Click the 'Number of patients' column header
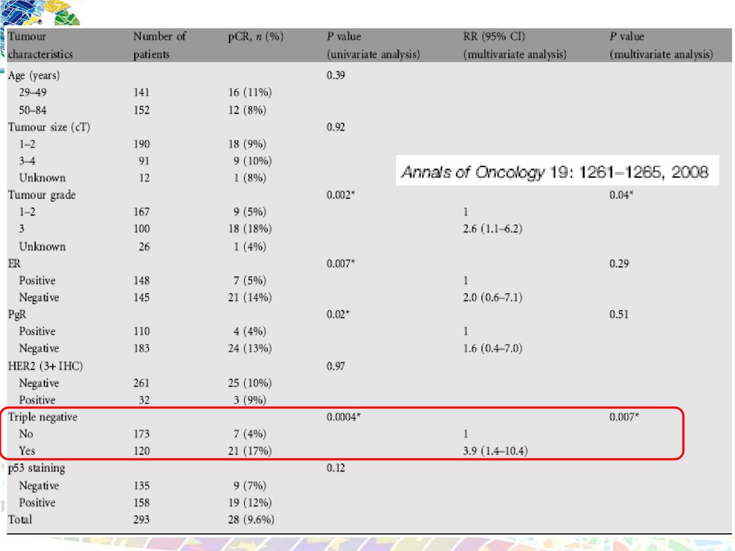Image resolution: width=735 pixels, height=551 pixels. pyautogui.click(x=159, y=45)
